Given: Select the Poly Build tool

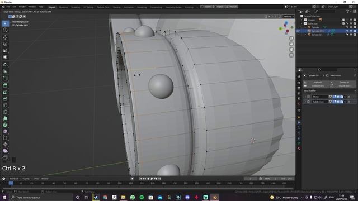Looking at the screenshot, I should [x=5, y=118].
